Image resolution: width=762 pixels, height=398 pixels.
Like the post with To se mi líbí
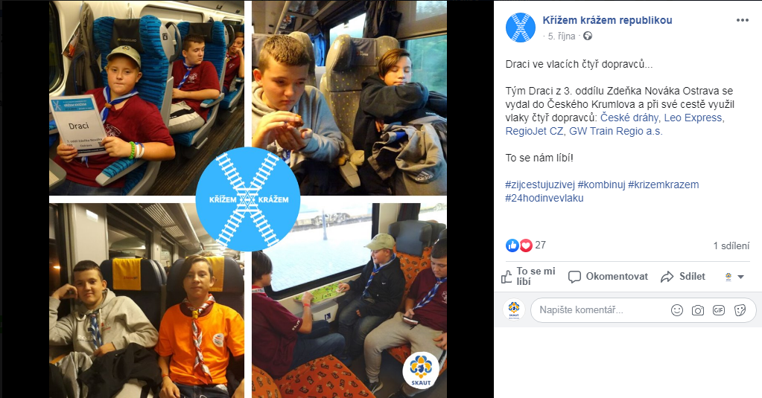528,276
